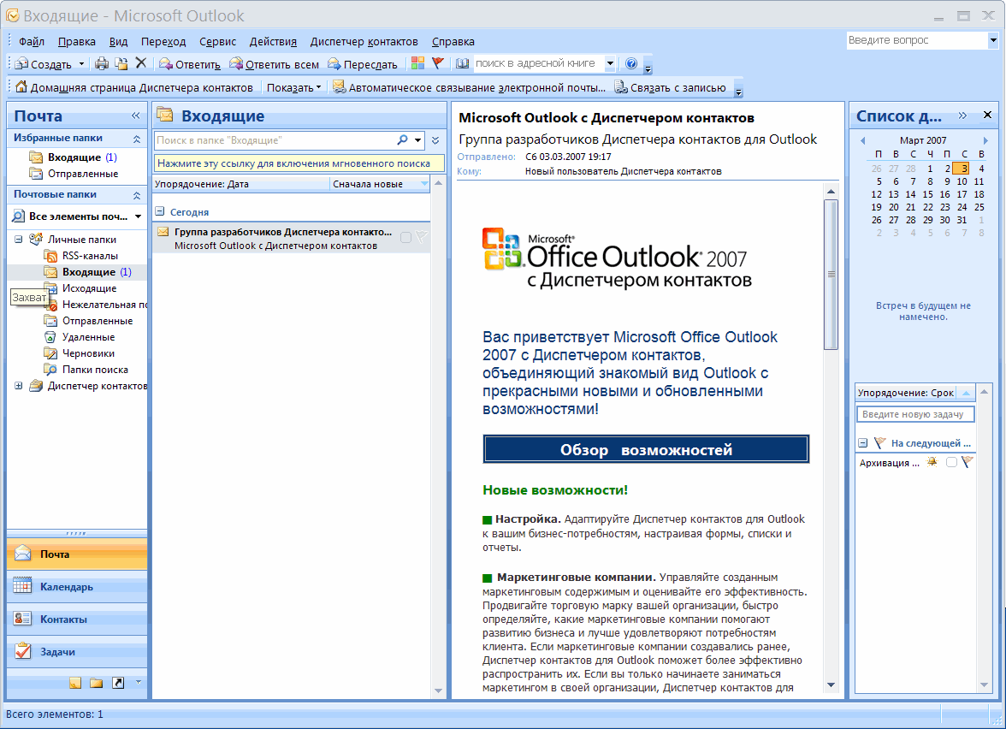Viewport: 1006px width, 729px height.
Task: Click the Print icon in the toolbar
Action: pyautogui.click(x=101, y=63)
